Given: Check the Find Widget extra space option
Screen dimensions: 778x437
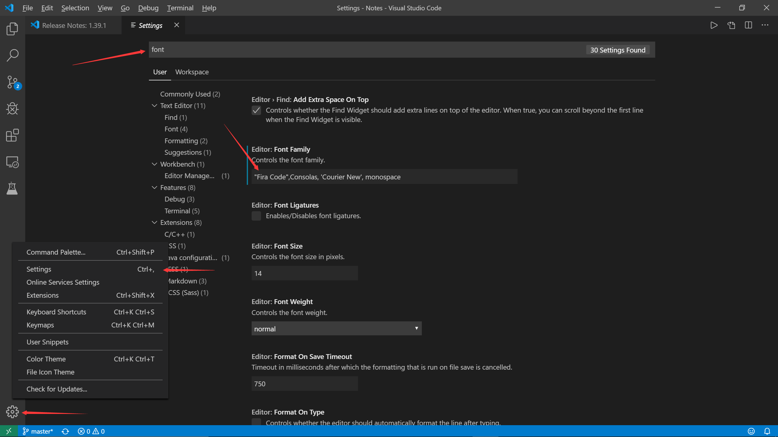Looking at the screenshot, I should coord(256,110).
